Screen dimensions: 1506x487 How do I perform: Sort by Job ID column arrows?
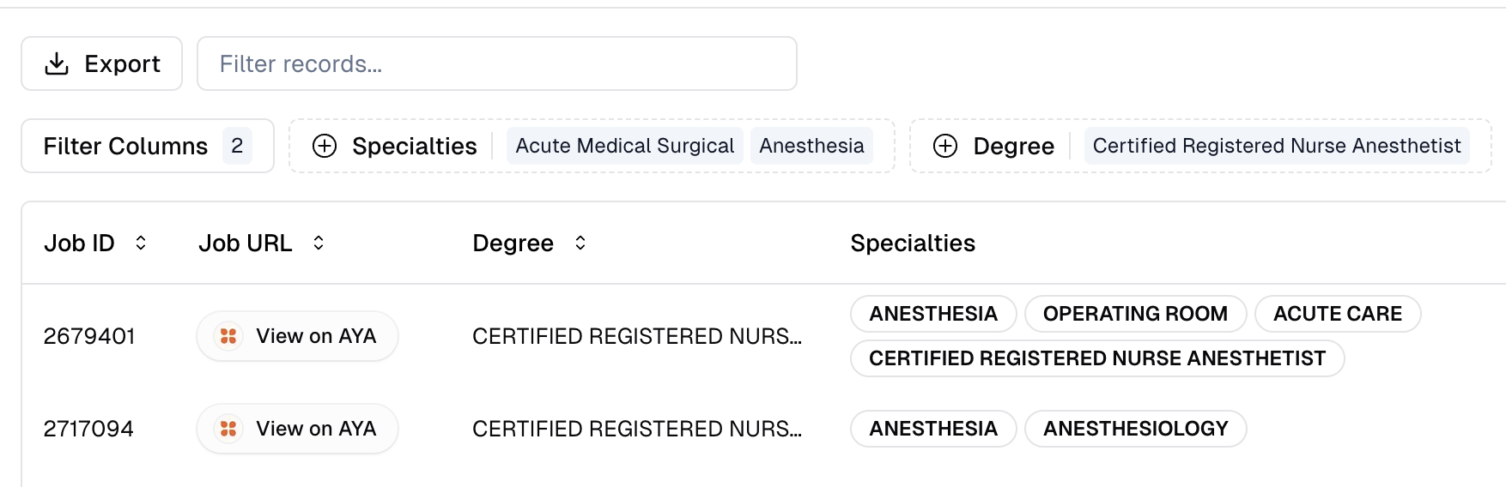pyautogui.click(x=141, y=243)
